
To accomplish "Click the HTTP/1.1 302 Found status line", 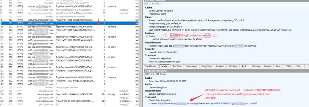I will (x=155, y=74).
